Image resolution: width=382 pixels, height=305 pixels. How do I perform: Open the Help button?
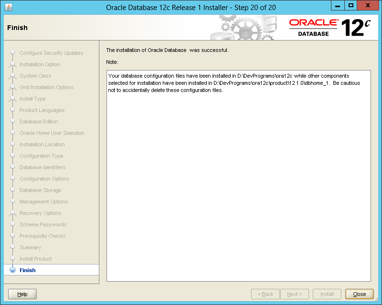coord(22,294)
